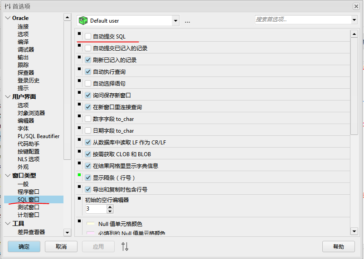Collapse the 用户界面 tree section

point(8,96)
